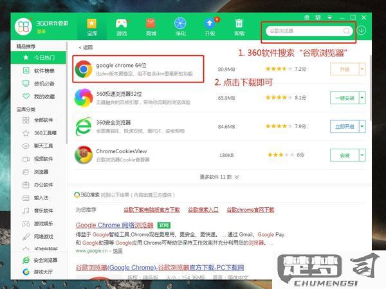Select 全部软件 category
This screenshot has height=289, width=386.
[39, 120]
